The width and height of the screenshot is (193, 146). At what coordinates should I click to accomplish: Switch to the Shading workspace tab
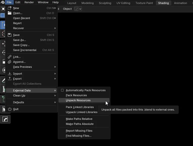click(163, 3)
